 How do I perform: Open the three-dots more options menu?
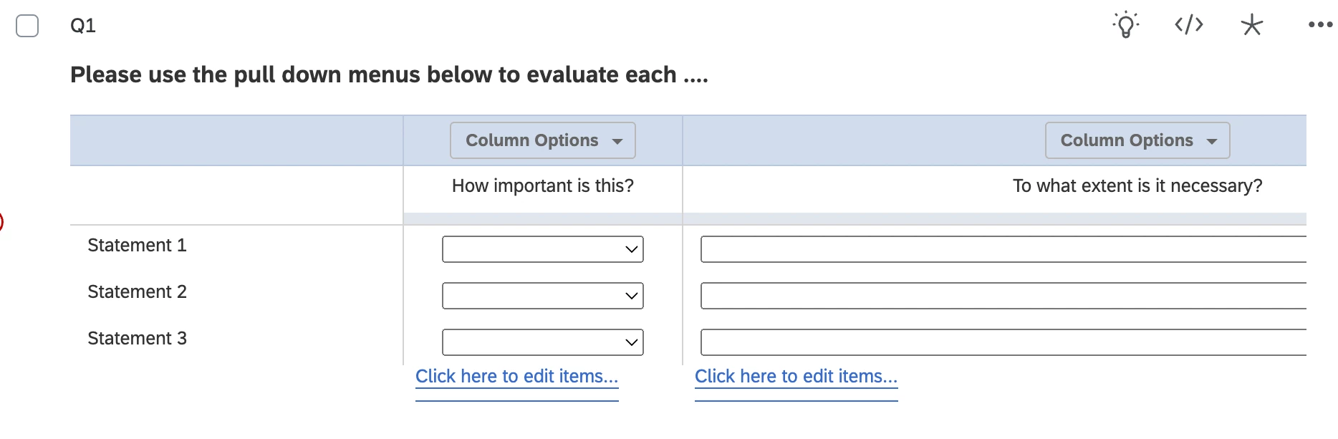(1320, 25)
